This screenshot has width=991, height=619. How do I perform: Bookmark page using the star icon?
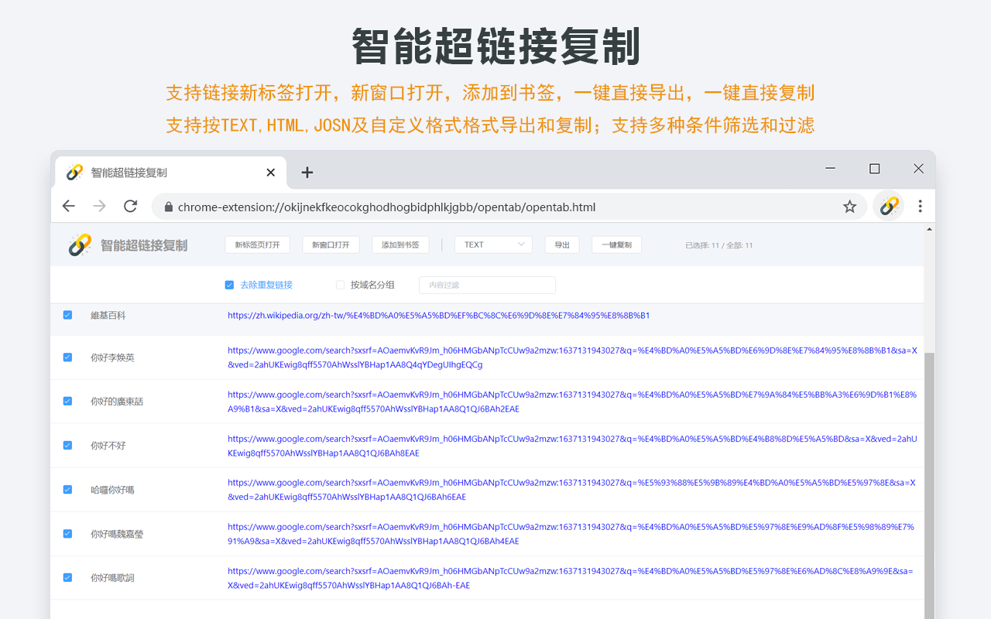click(x=849, y=207)
